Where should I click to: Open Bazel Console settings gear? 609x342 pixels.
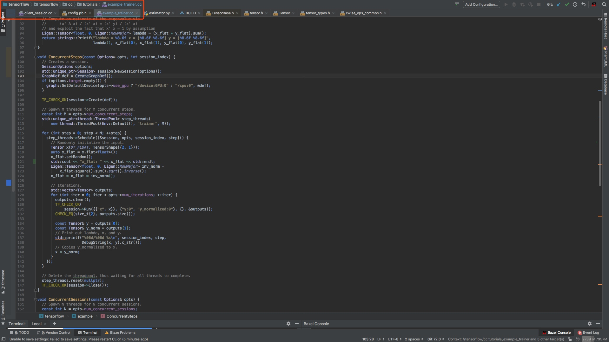pyautogui.click(x=590, y=324)
